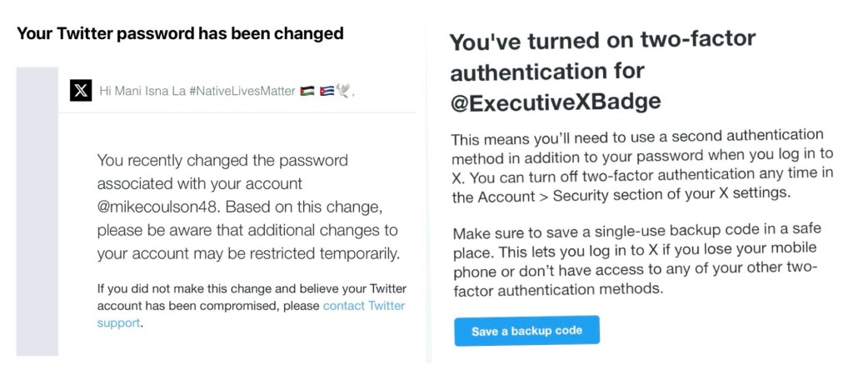This screenshot has width=853, height=365.
Task: Click the Palestinian flag emoji in greeting
Action: click(x=308, y=91)
